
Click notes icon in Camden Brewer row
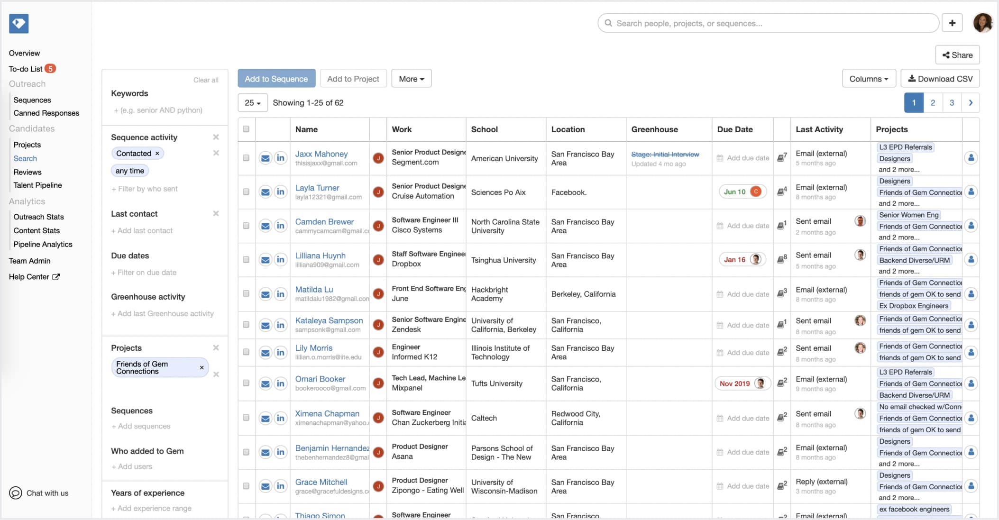click(781, 225)
